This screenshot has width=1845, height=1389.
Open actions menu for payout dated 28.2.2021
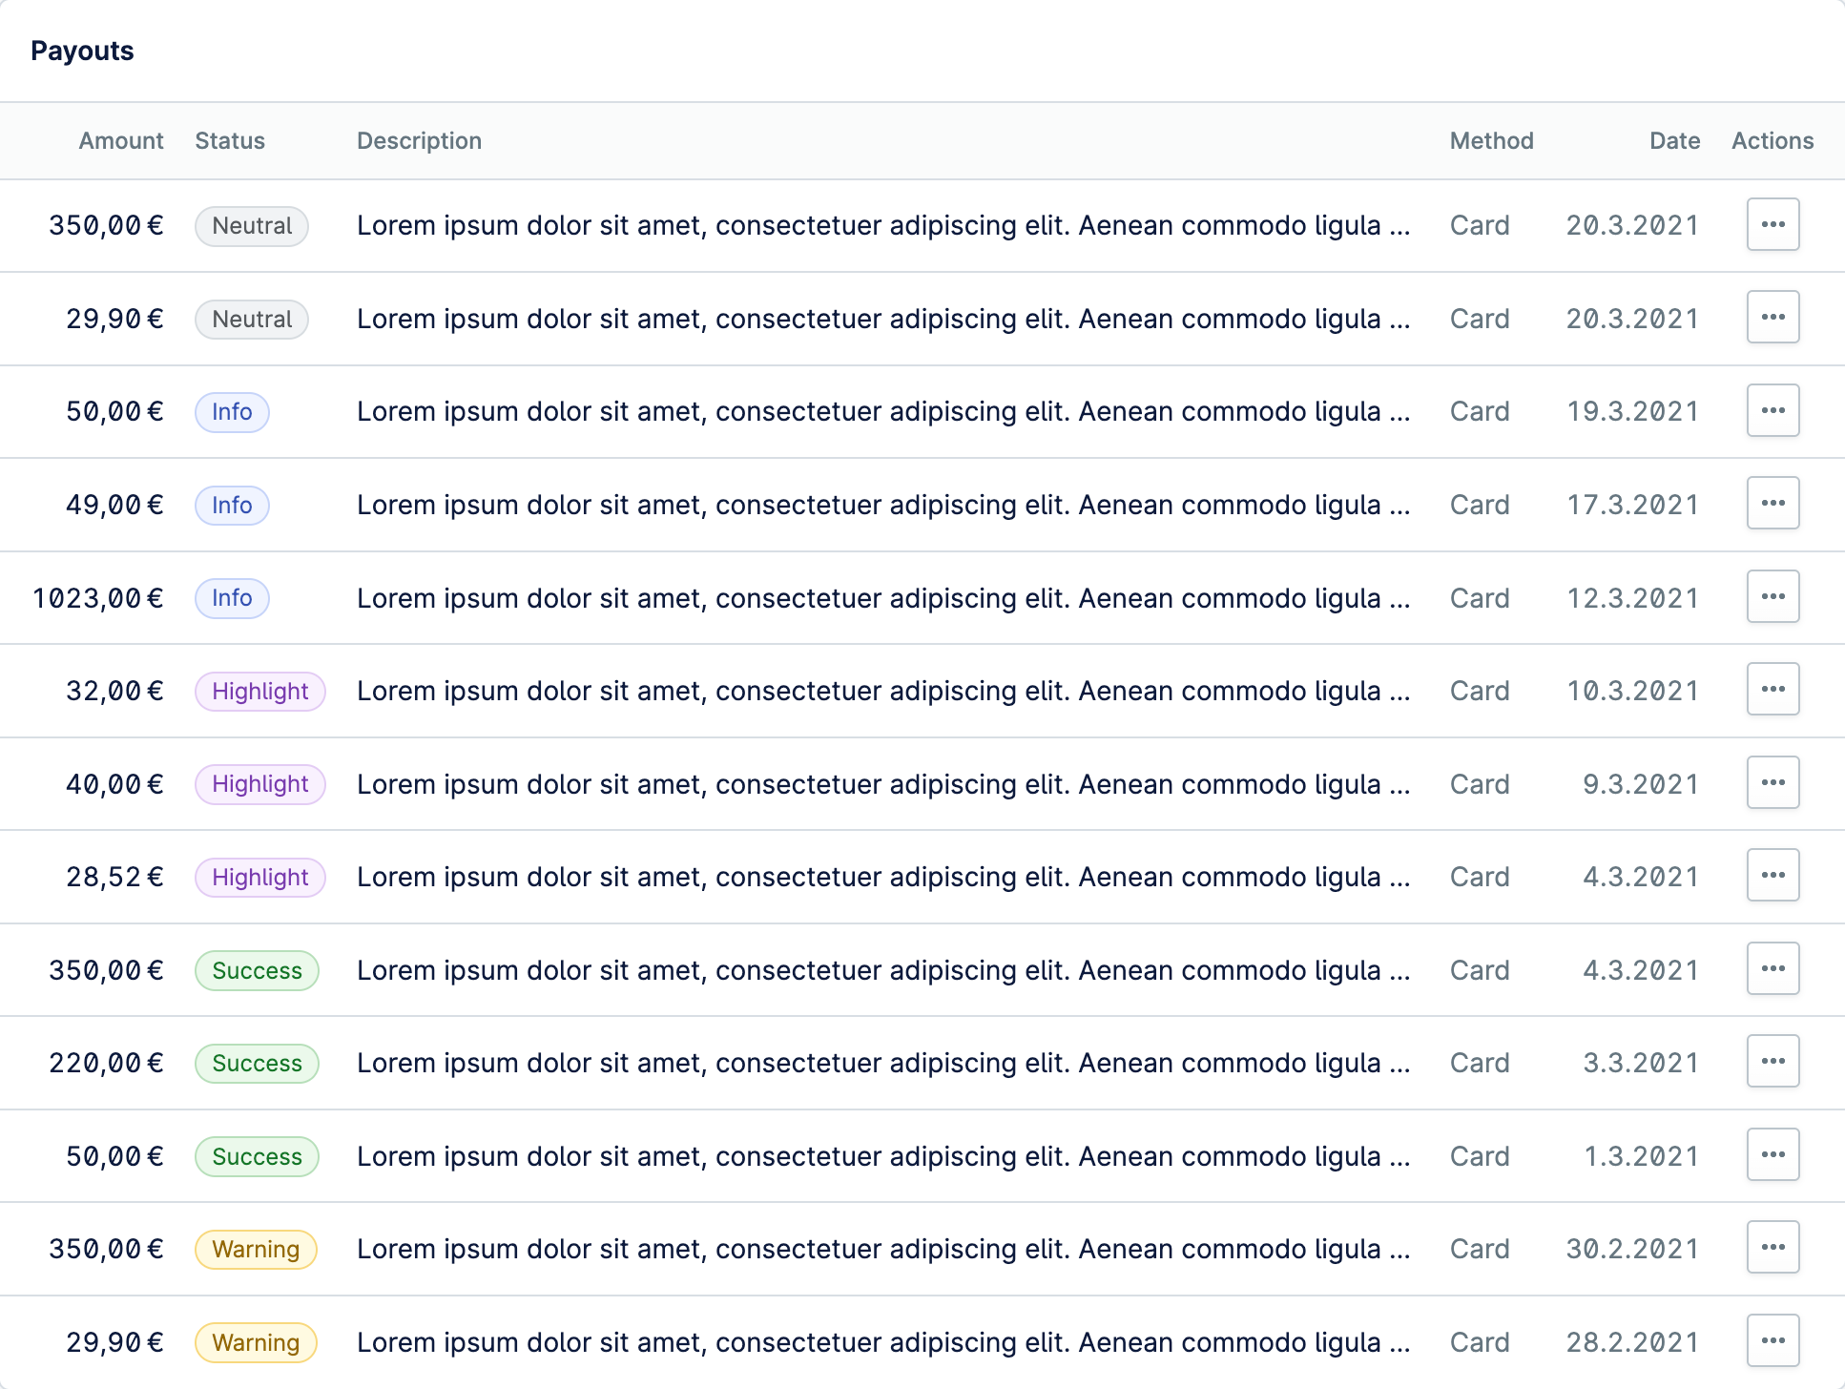coord(1772,1340)
